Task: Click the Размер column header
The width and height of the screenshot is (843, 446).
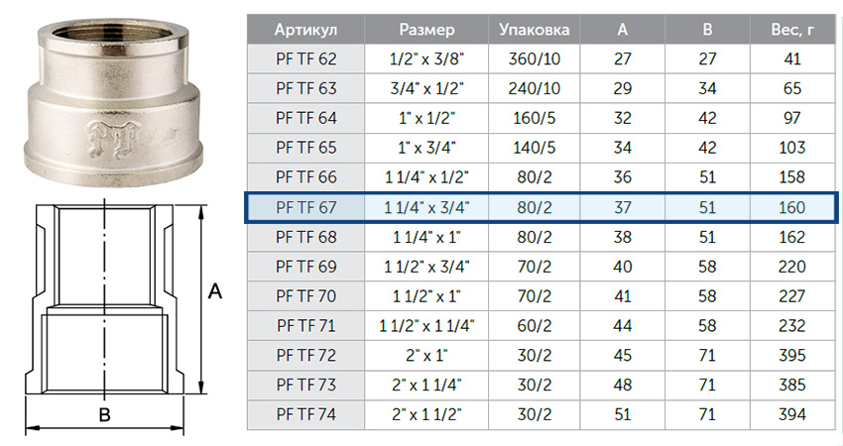Action: 426,29
